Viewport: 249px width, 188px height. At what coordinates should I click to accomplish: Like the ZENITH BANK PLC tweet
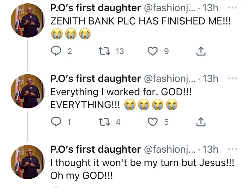[x=152, y=51]
